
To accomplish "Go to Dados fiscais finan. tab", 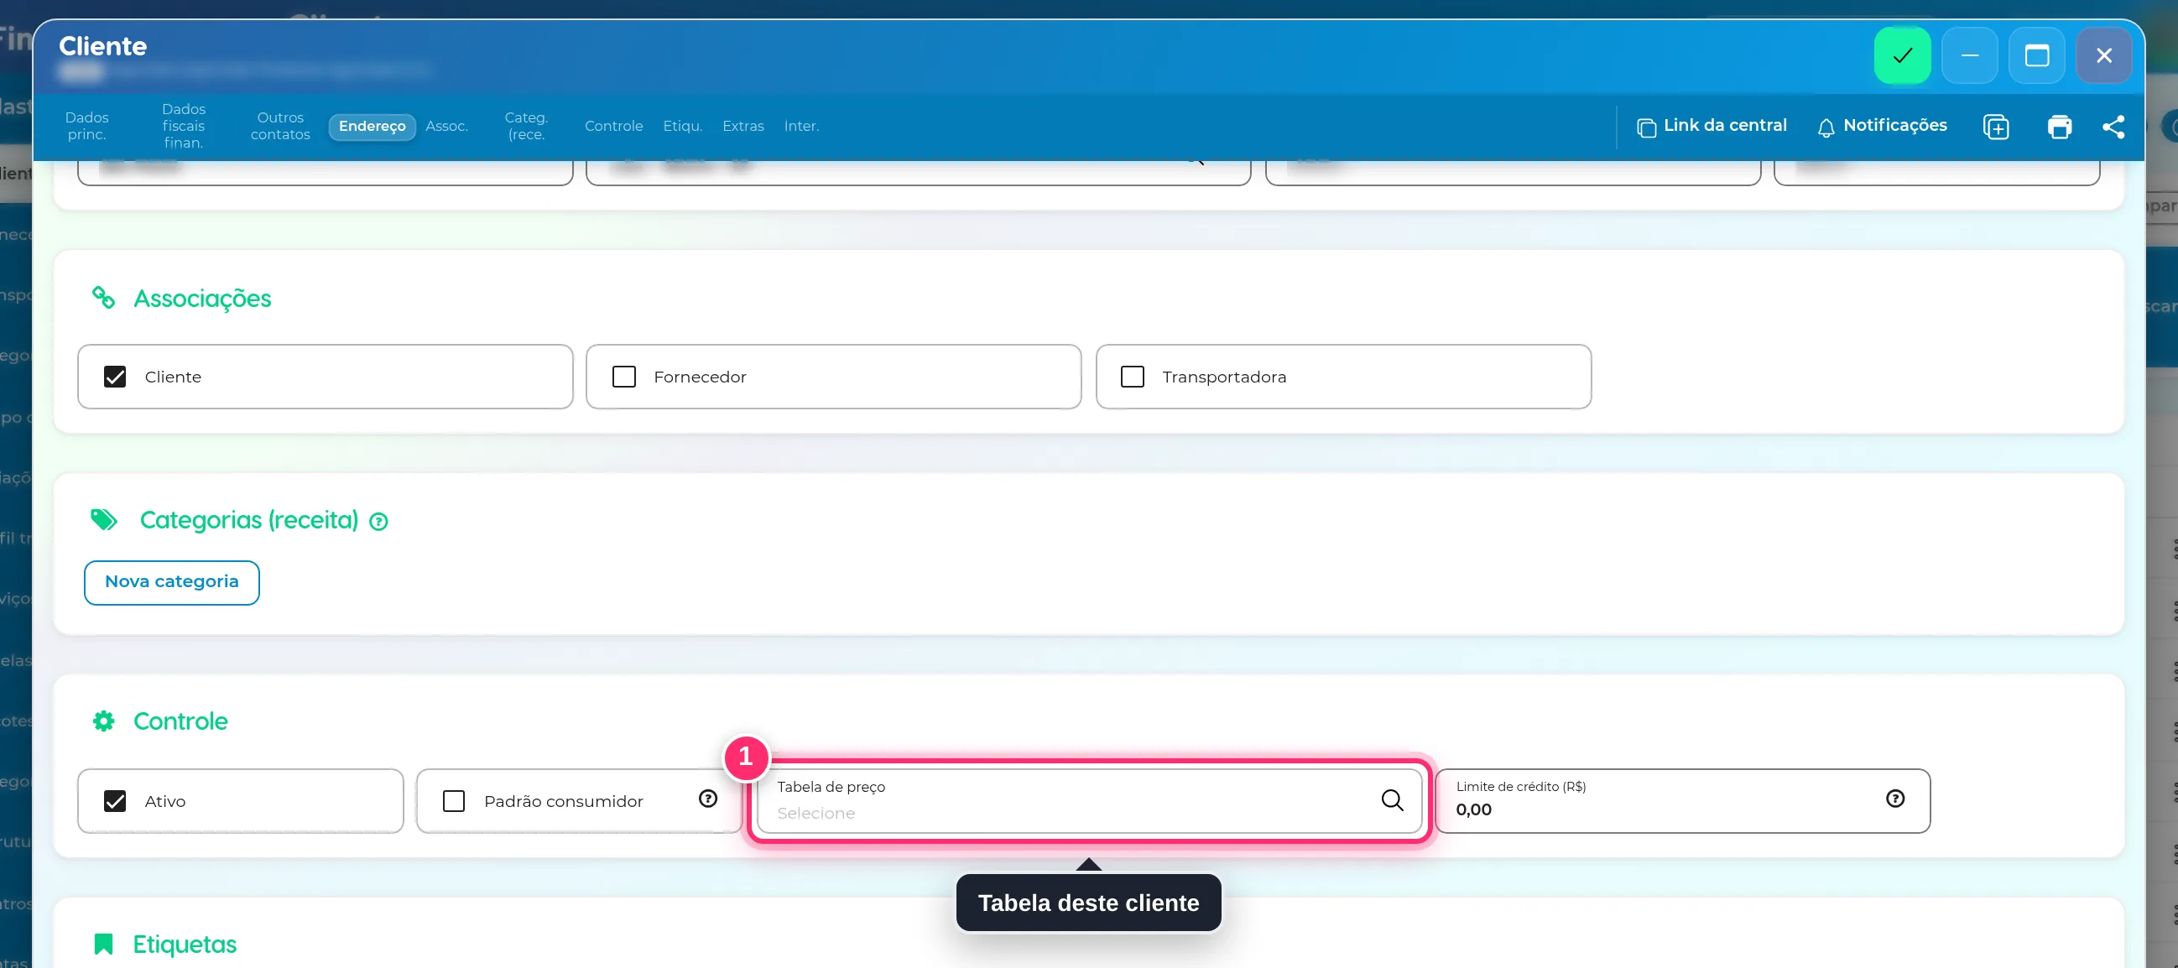I will 184,126.
